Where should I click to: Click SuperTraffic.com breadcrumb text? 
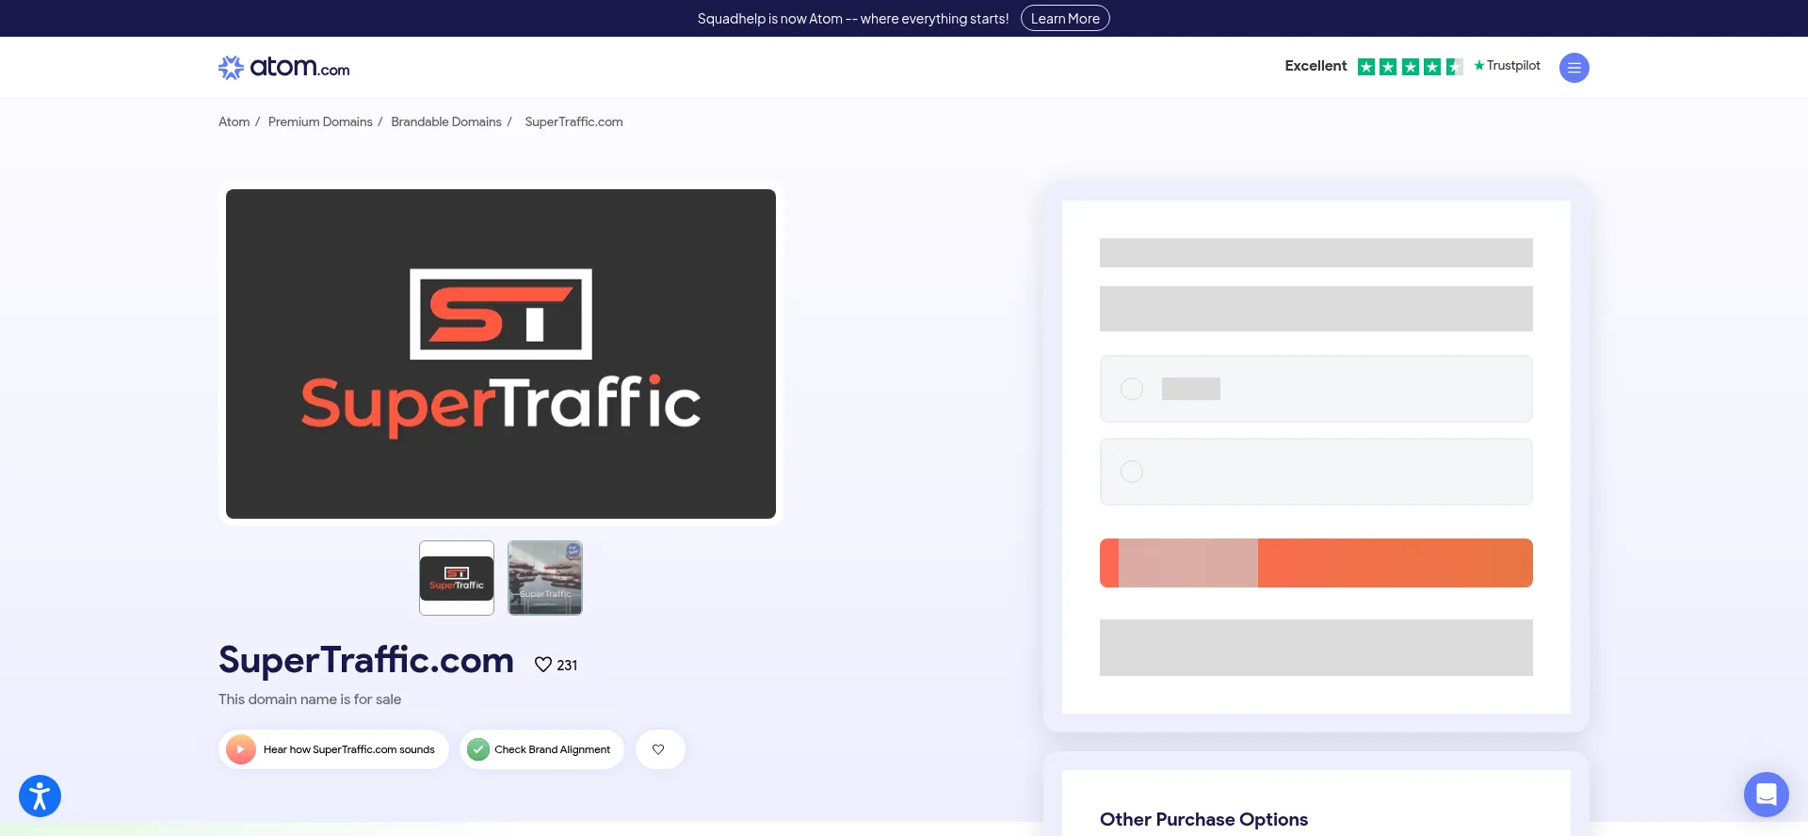click(573, 121)
